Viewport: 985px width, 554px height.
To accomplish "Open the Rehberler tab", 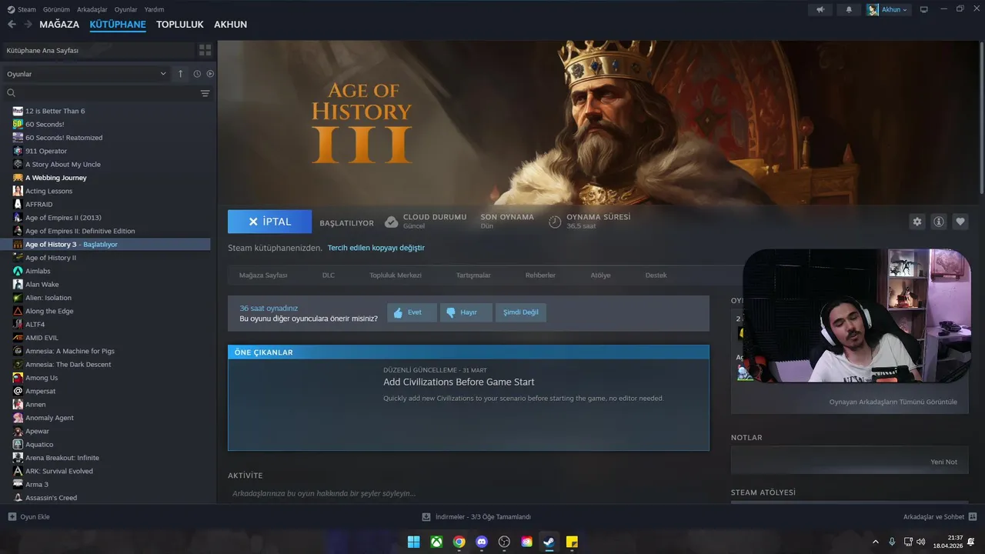I will (x=540, y=275).
